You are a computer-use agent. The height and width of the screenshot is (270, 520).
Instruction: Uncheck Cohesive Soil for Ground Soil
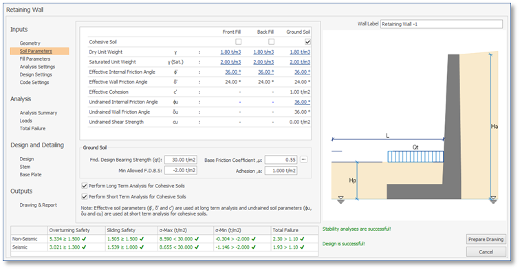click(307, 42)
